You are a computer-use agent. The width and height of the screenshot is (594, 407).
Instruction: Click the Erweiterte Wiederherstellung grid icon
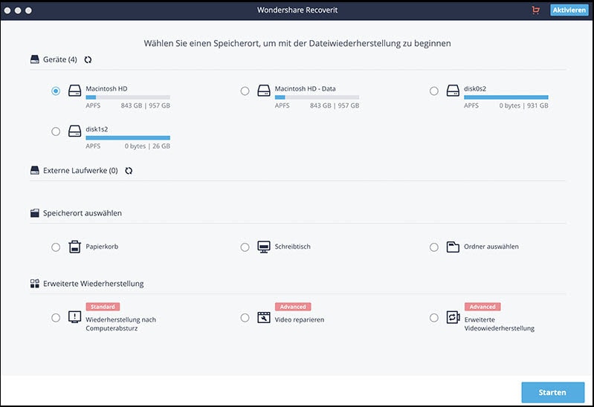click(34, 284)
